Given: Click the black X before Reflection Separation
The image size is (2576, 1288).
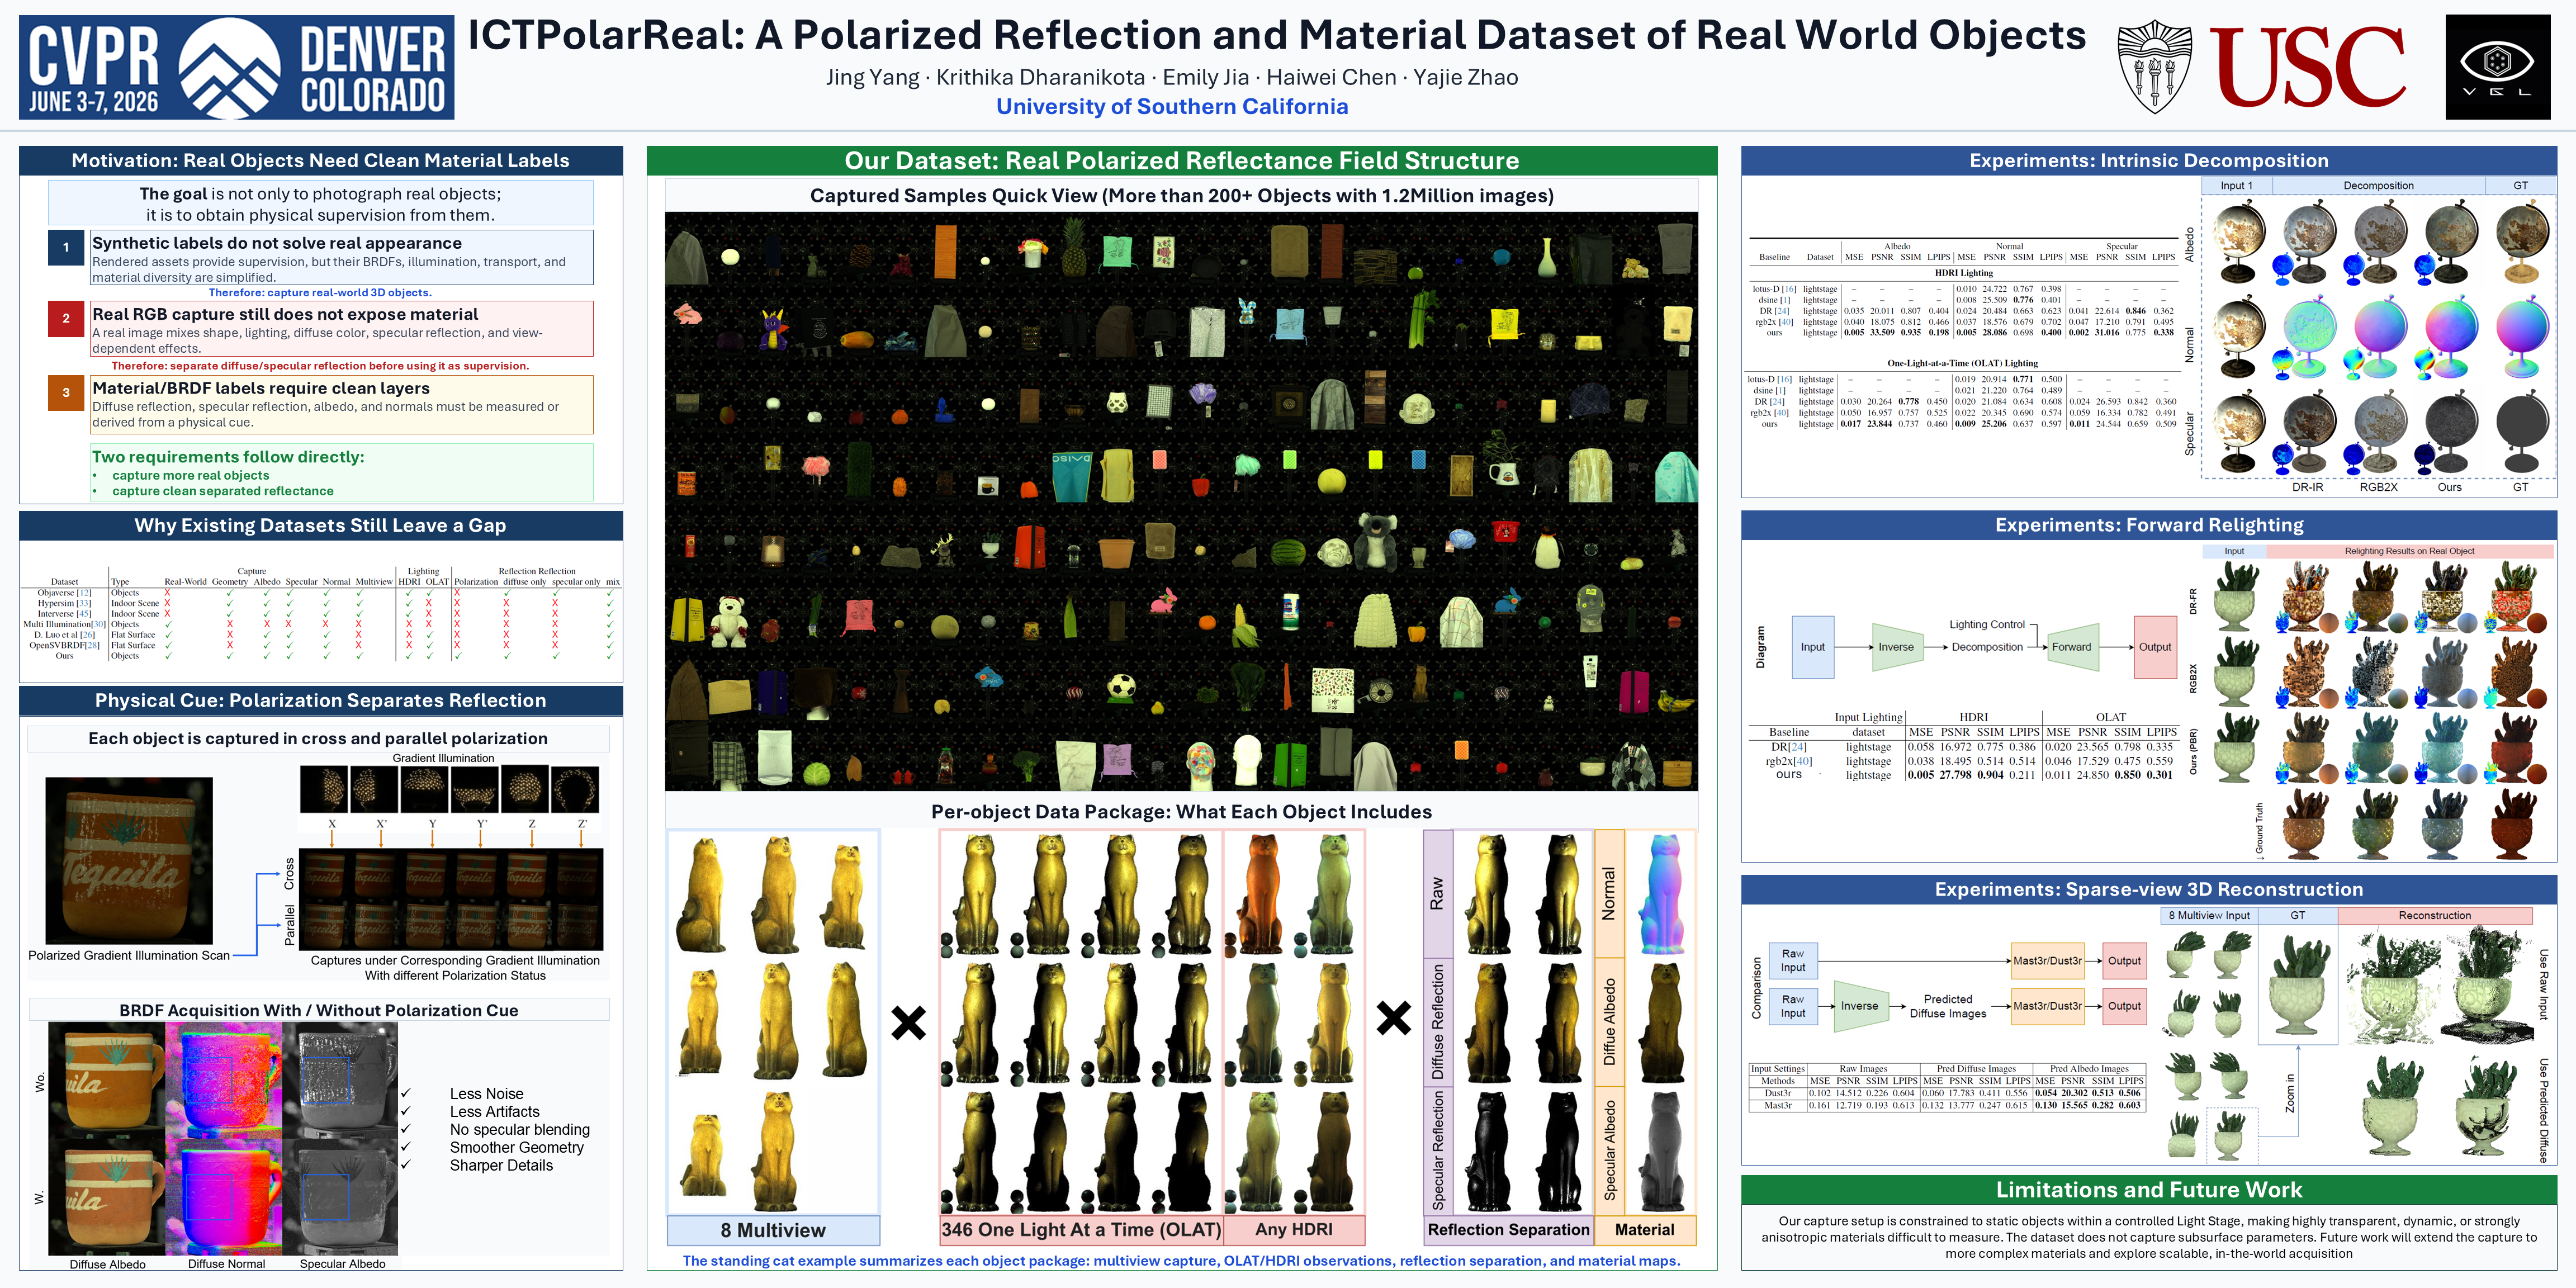Looking at the screenshot, I should tap(1393, 1018).
